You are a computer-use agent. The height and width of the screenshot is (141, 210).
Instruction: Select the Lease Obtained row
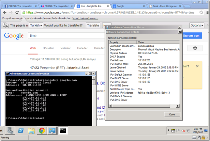pos(144,68)
